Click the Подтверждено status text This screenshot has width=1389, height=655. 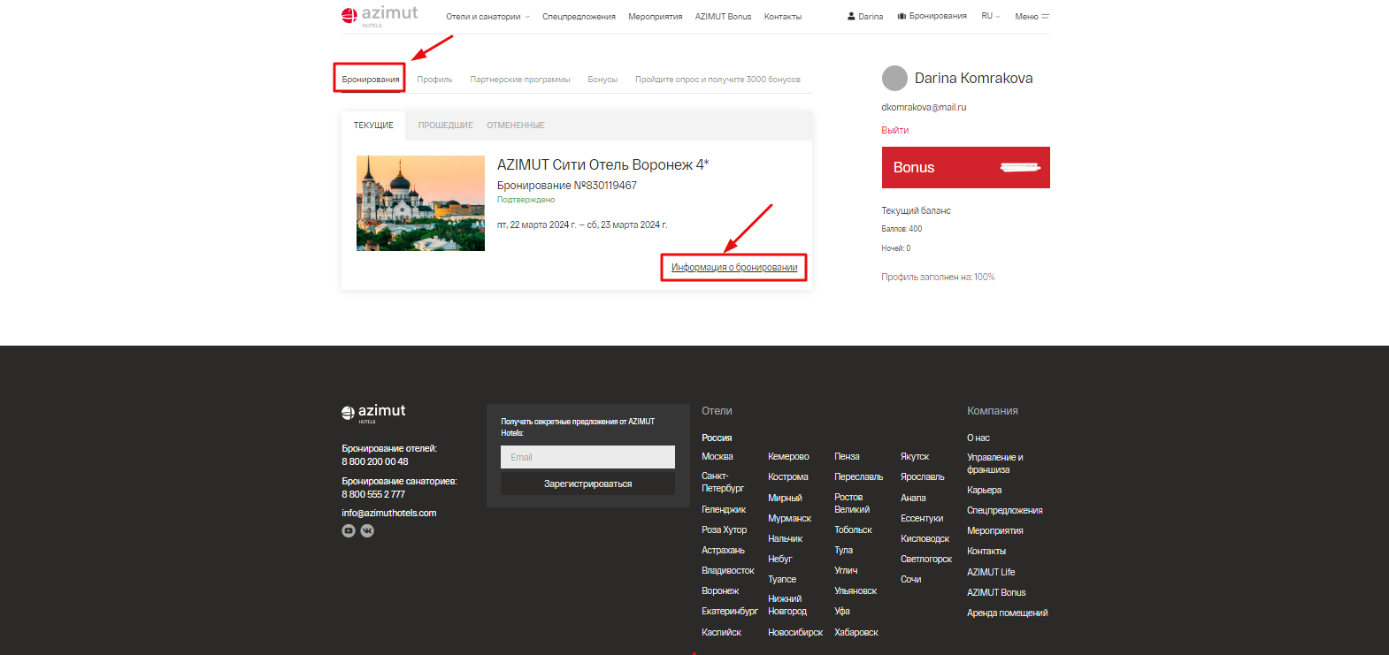coord(526,200)
